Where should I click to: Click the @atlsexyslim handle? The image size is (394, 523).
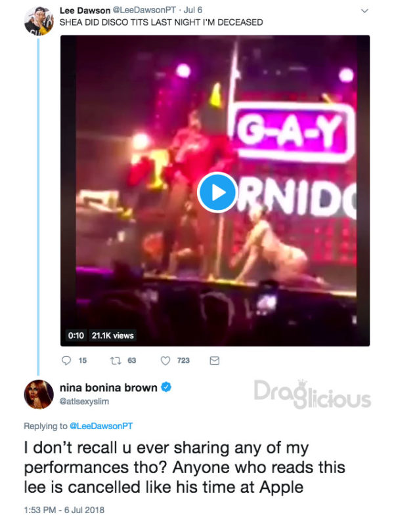(84, 401)
